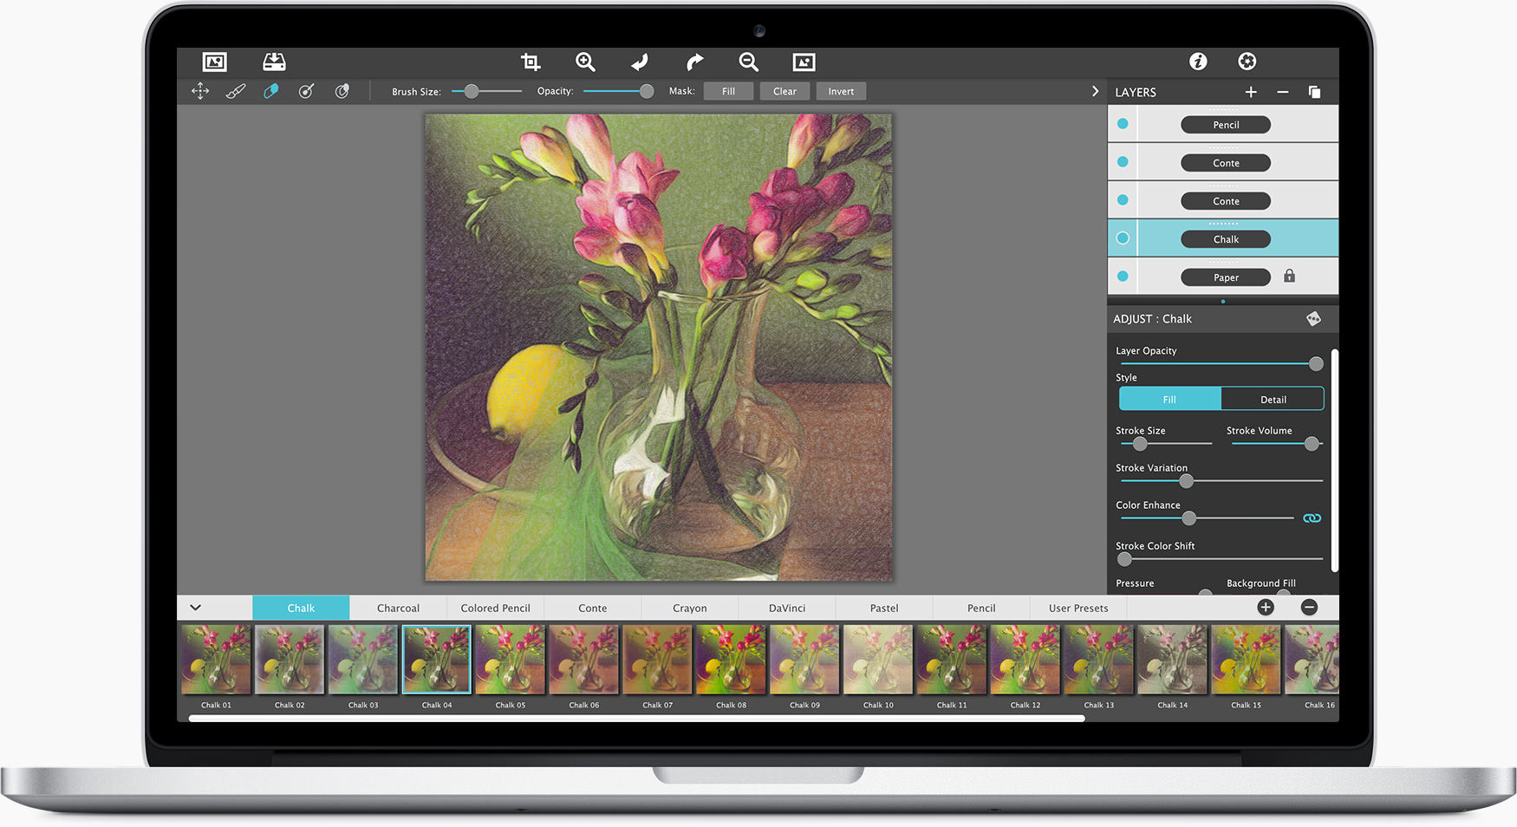Click the presets horizontal scrollbar
The image size is (1517, 827).
[x=636, y=718]
